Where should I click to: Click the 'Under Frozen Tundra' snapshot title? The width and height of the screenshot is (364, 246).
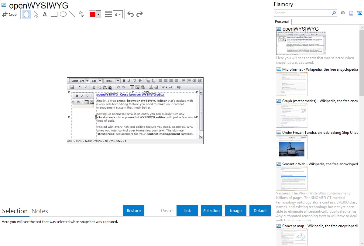tap(320, 132)
